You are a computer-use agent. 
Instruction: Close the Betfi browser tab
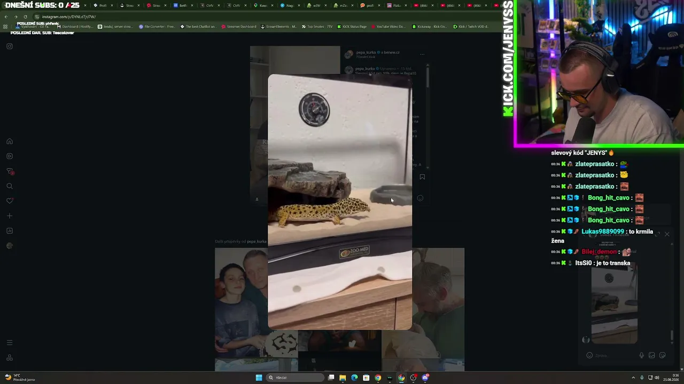tap(192, 5)
